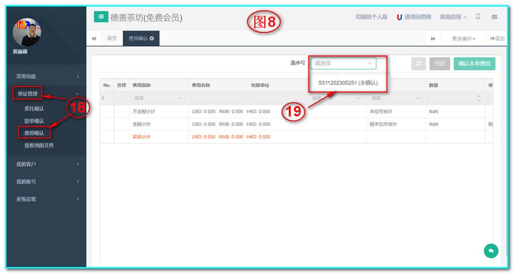The image size is (514, 274).
Task: Click the 结算单位 input field
Action: pos(274,98)
